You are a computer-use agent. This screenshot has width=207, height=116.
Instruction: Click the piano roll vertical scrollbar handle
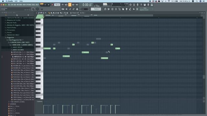click(x=204, y=77)
